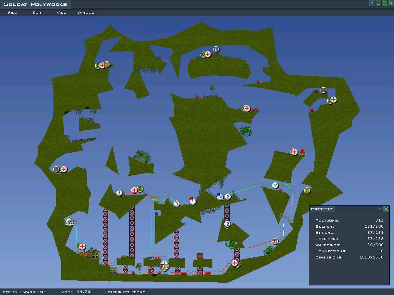The image size is (394, 295).
Task: Expand the Window menu
Action: (x=86, y=13)
